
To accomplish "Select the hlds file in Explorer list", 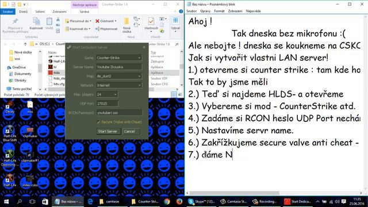I will coord(56,73).
